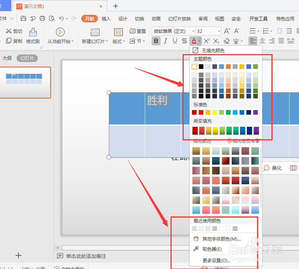299x269 pixels.
Task: Increase font size with A+ icon
Action: (227, 31)
